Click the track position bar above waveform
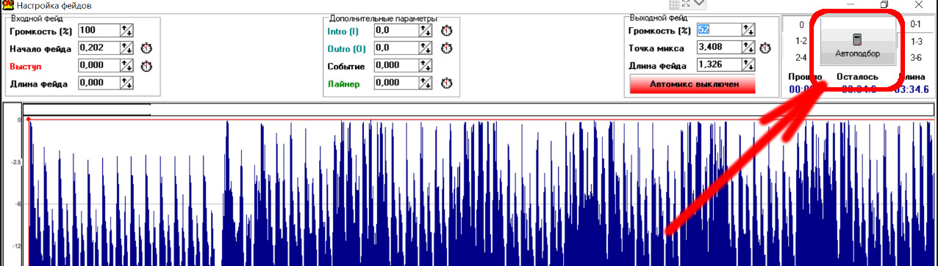 coord(478,110)
